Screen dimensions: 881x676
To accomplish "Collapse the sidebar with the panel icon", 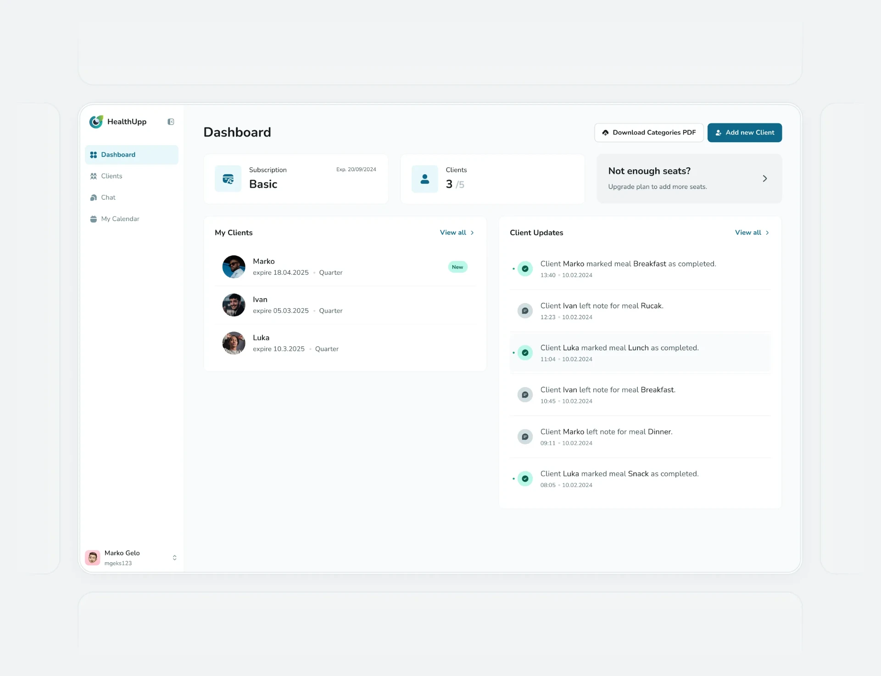I will click(x=171, y=122).
